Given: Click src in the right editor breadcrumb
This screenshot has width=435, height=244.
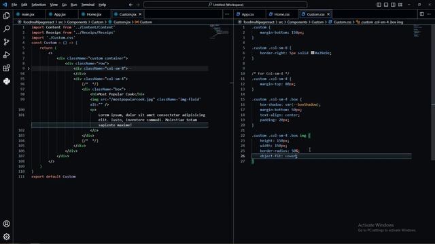Looking at the screenshot, I should pos(281,22).
